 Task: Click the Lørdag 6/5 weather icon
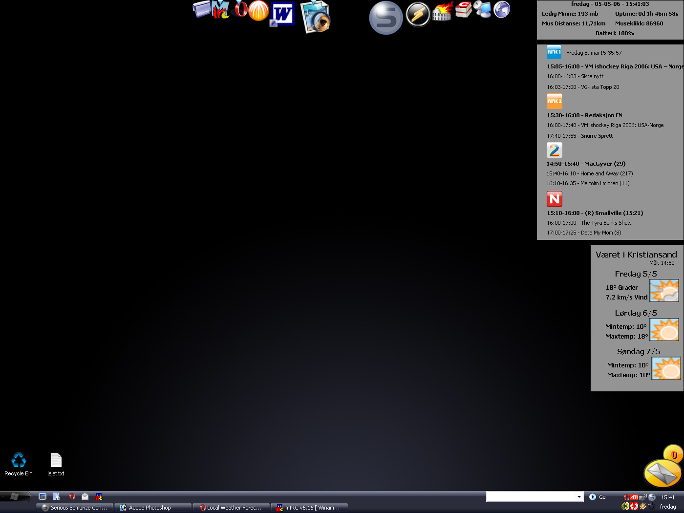(664, 329)
